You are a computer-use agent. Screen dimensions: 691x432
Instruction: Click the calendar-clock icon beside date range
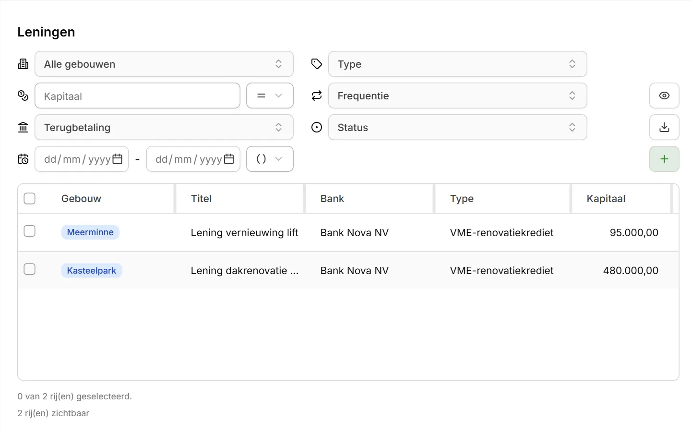23,159
